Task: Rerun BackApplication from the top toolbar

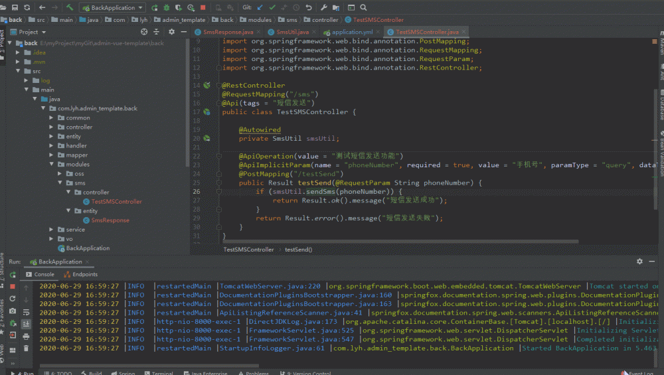Action: [x=155, y=7]
